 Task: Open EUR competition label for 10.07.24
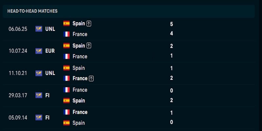pyautogui.click(x=50, y=51)
